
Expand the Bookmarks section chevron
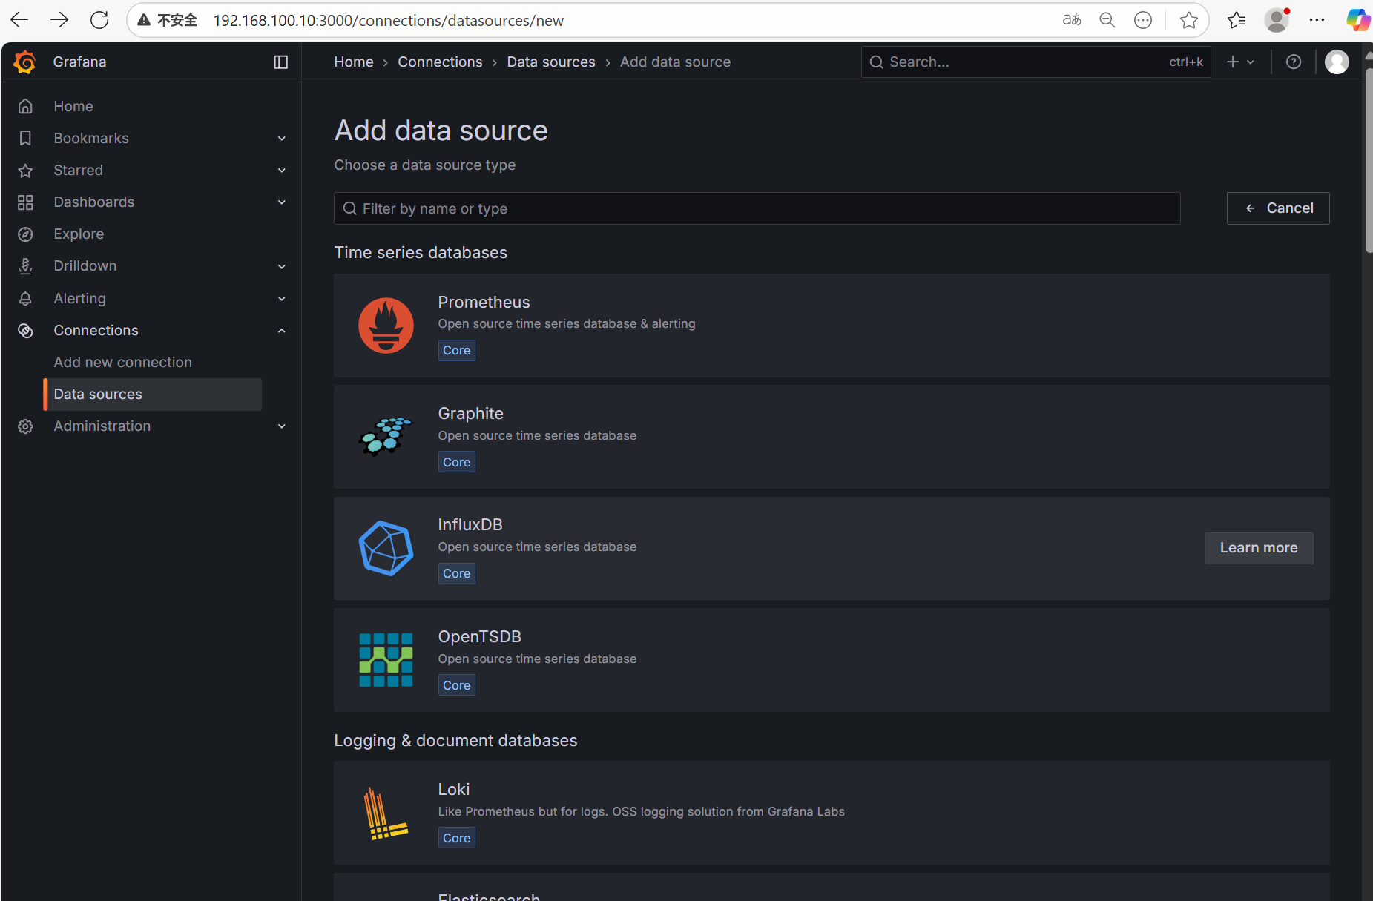[282, 139]
